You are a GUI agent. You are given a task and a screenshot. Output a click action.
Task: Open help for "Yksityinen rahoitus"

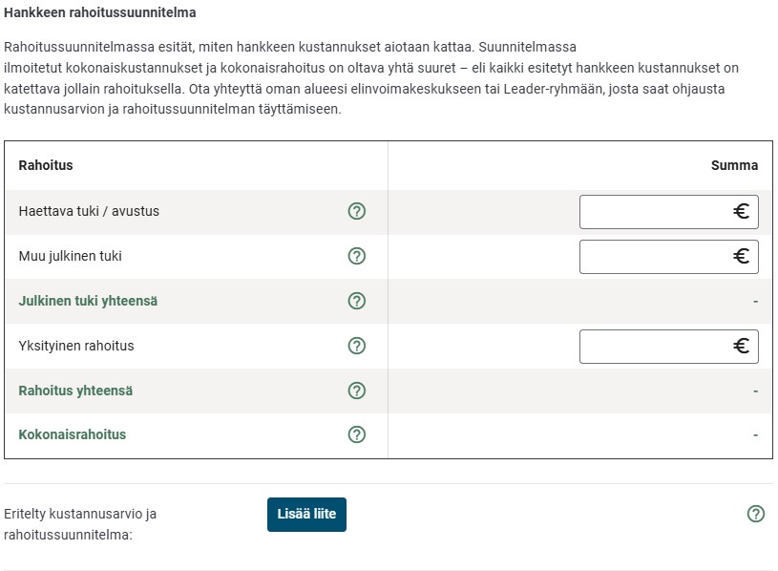(357, 346)
